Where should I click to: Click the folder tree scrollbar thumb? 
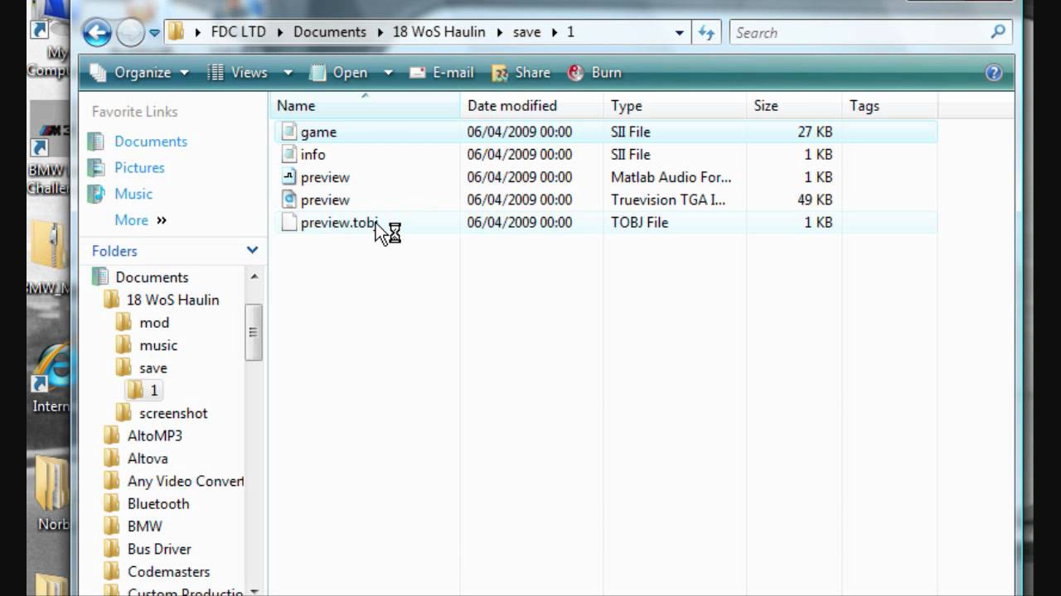[254, 332]
